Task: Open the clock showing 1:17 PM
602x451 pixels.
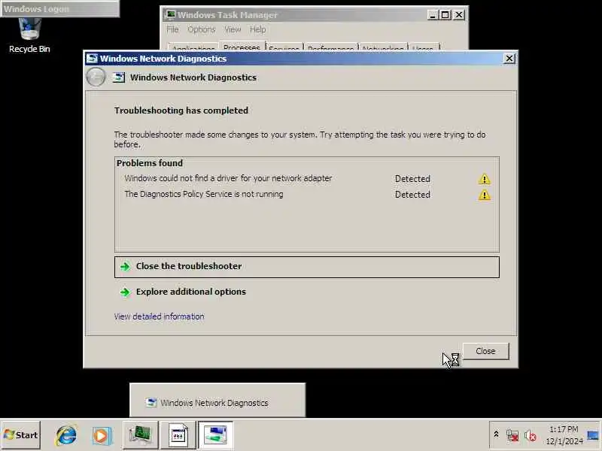Action: 564,435
